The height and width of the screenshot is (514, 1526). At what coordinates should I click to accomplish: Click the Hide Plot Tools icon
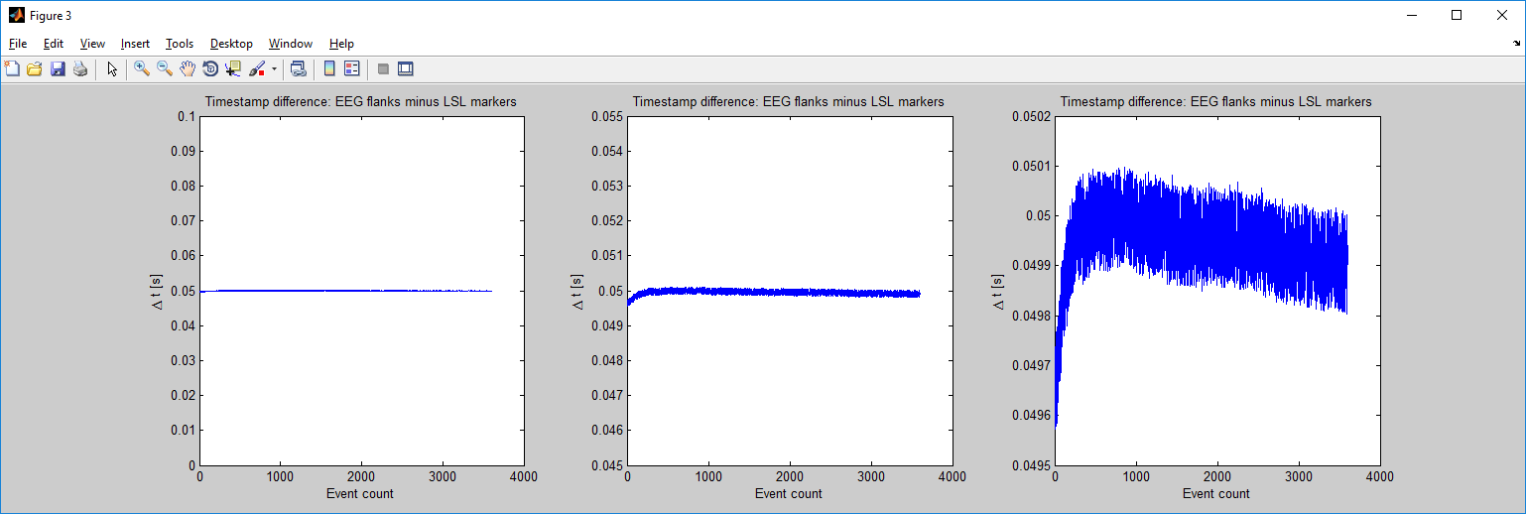pyautogui.click(x=383, y=69)
